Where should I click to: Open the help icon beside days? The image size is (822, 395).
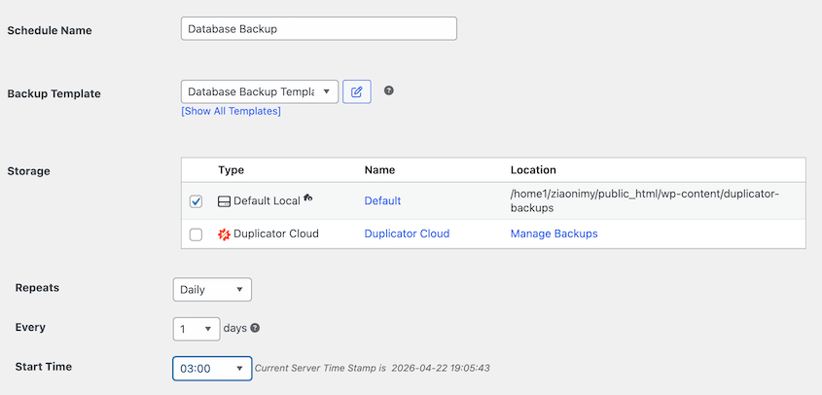click(255, 329)
